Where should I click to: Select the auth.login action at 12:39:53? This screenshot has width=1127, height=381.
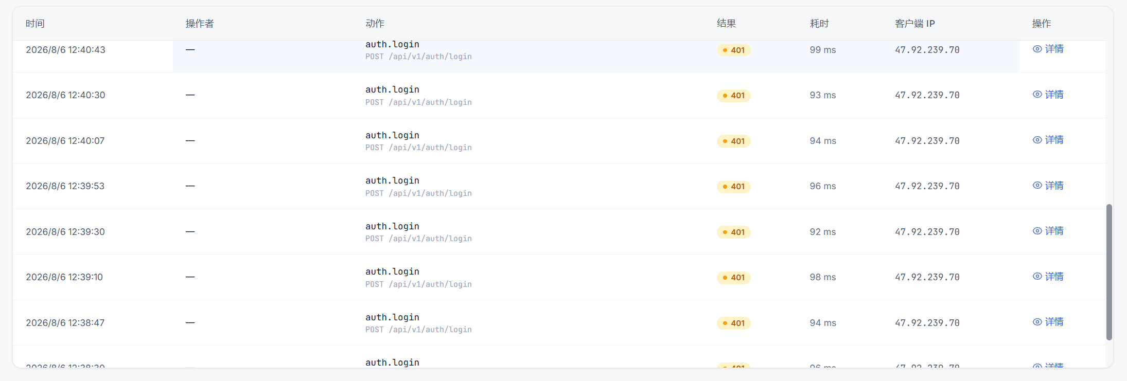tap(392, 180)
